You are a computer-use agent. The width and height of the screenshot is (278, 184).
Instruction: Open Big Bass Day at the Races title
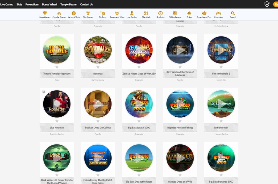[139, 182]
